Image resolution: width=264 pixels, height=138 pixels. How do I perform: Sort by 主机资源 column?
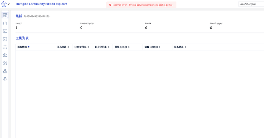[x=68, y=47]
